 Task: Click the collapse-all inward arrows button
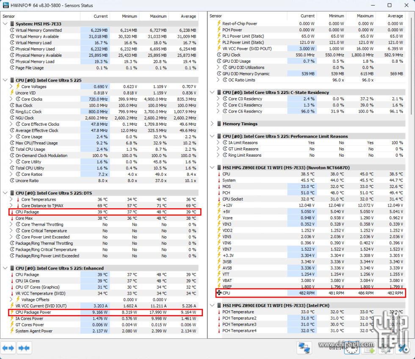coord(25,348)
